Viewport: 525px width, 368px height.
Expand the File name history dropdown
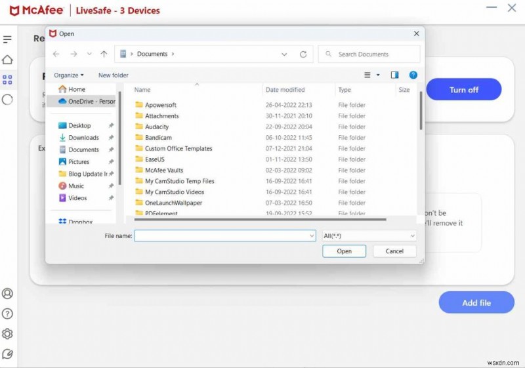311,235
